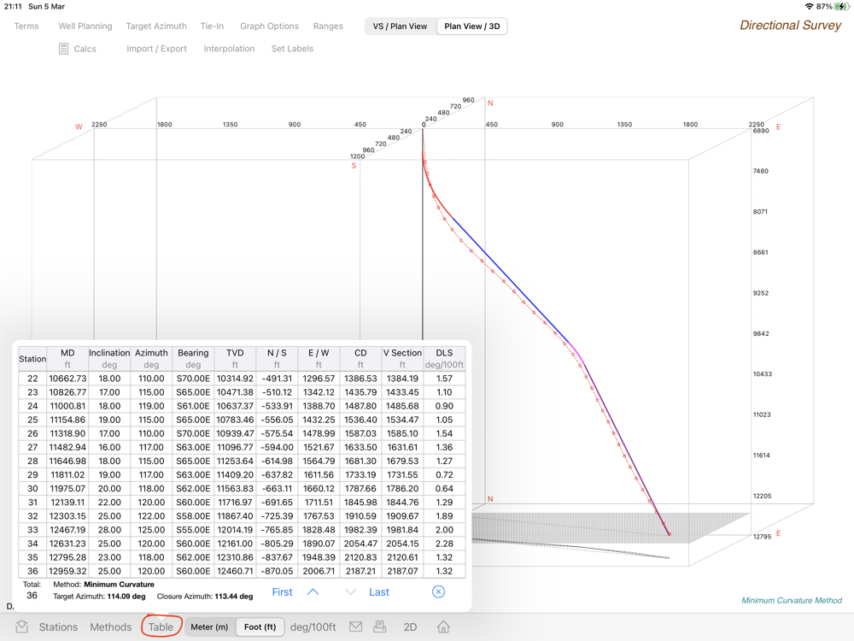Open the Tie-In menu
854x641 pixels.
212,26
